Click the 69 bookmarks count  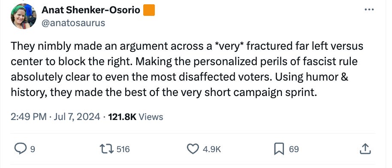pos(294,150)
